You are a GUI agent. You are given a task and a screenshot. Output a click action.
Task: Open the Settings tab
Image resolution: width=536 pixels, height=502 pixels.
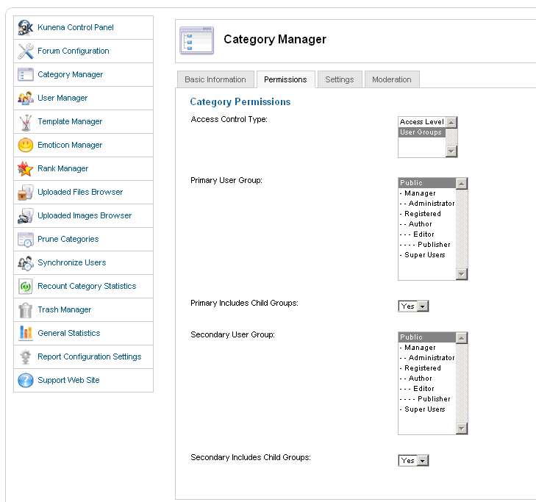coord(339,79)
